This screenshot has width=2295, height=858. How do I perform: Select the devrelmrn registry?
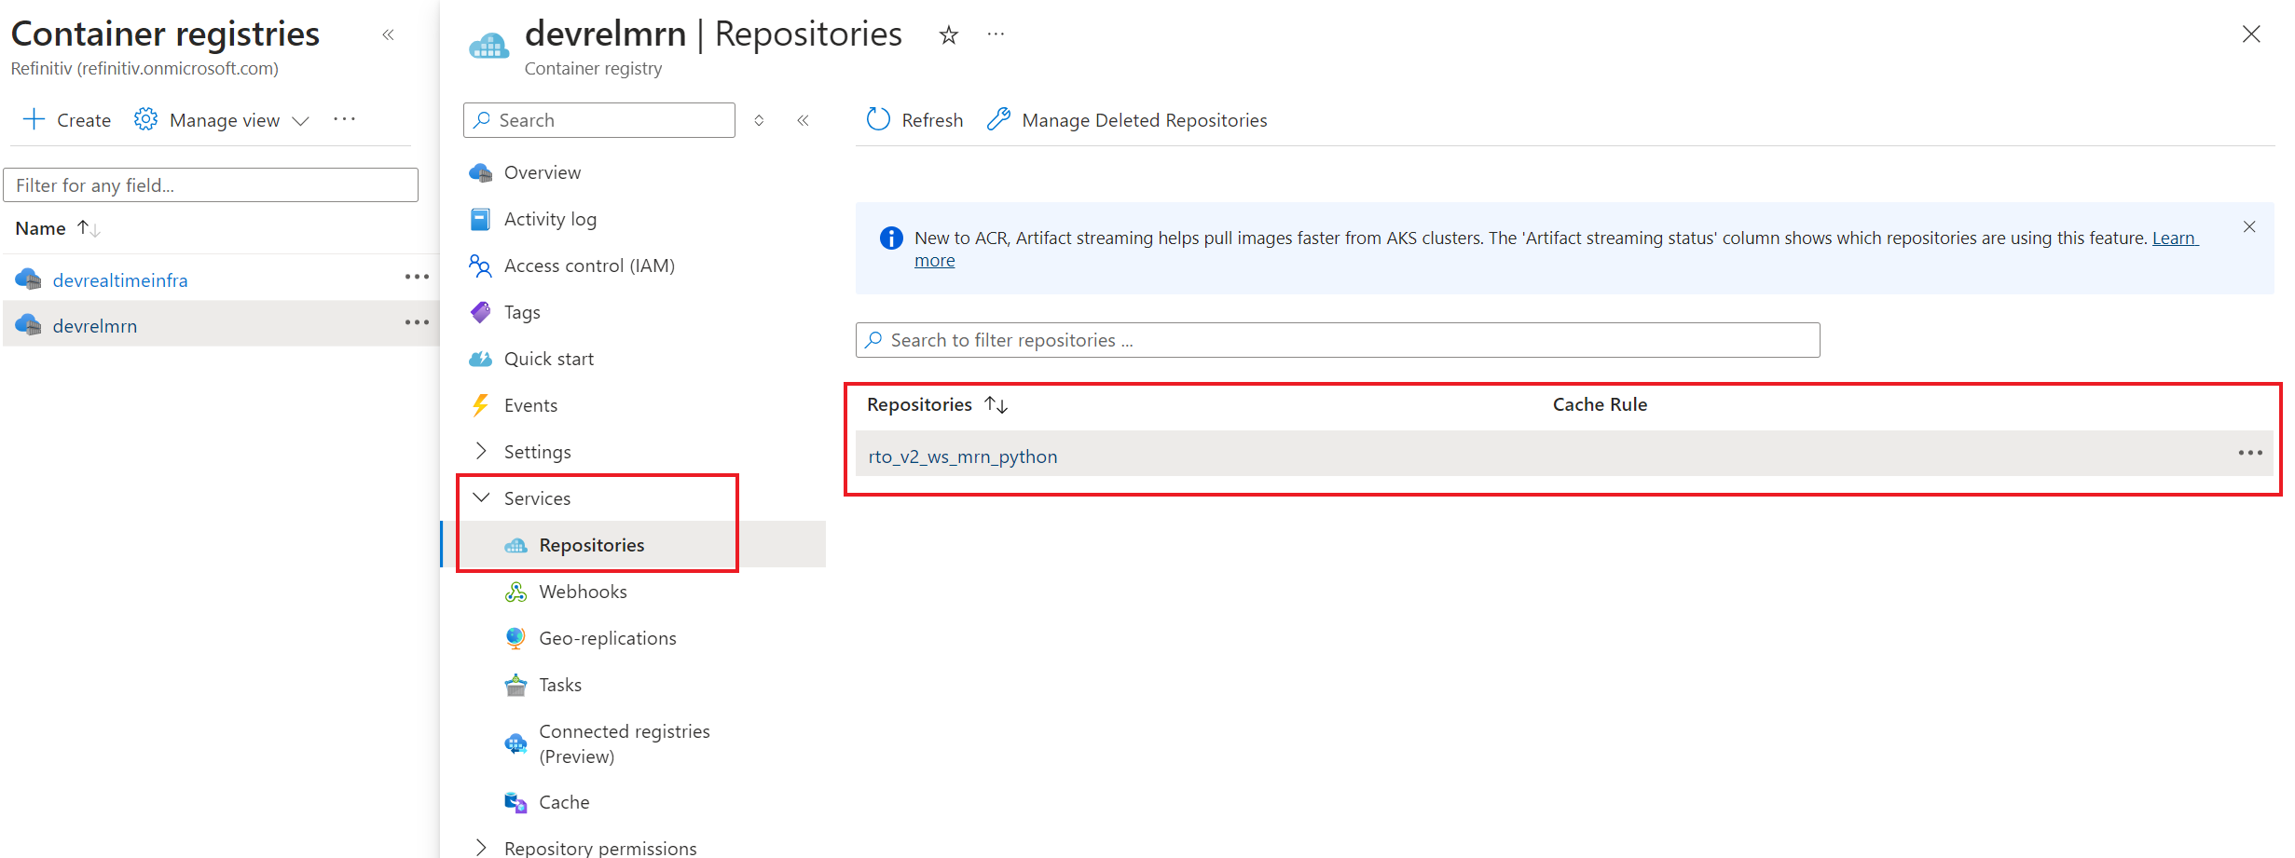[x=95, y=326]
